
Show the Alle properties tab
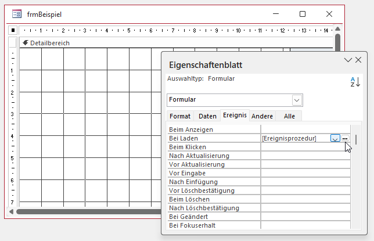pos(289,116)
